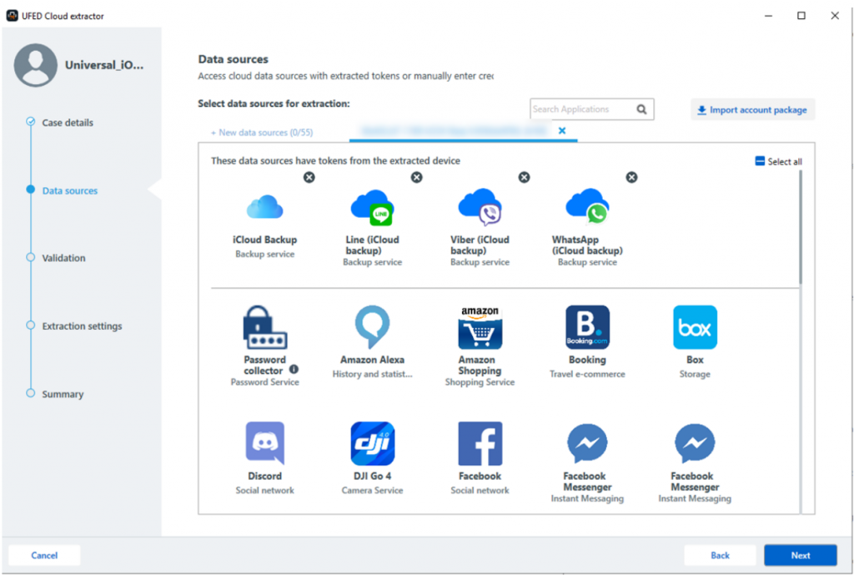Remove Viber (iCloud backup) via X badge
Image resolution: width=854 pixels, height=576 pixels.
click(x=524, y=177)
